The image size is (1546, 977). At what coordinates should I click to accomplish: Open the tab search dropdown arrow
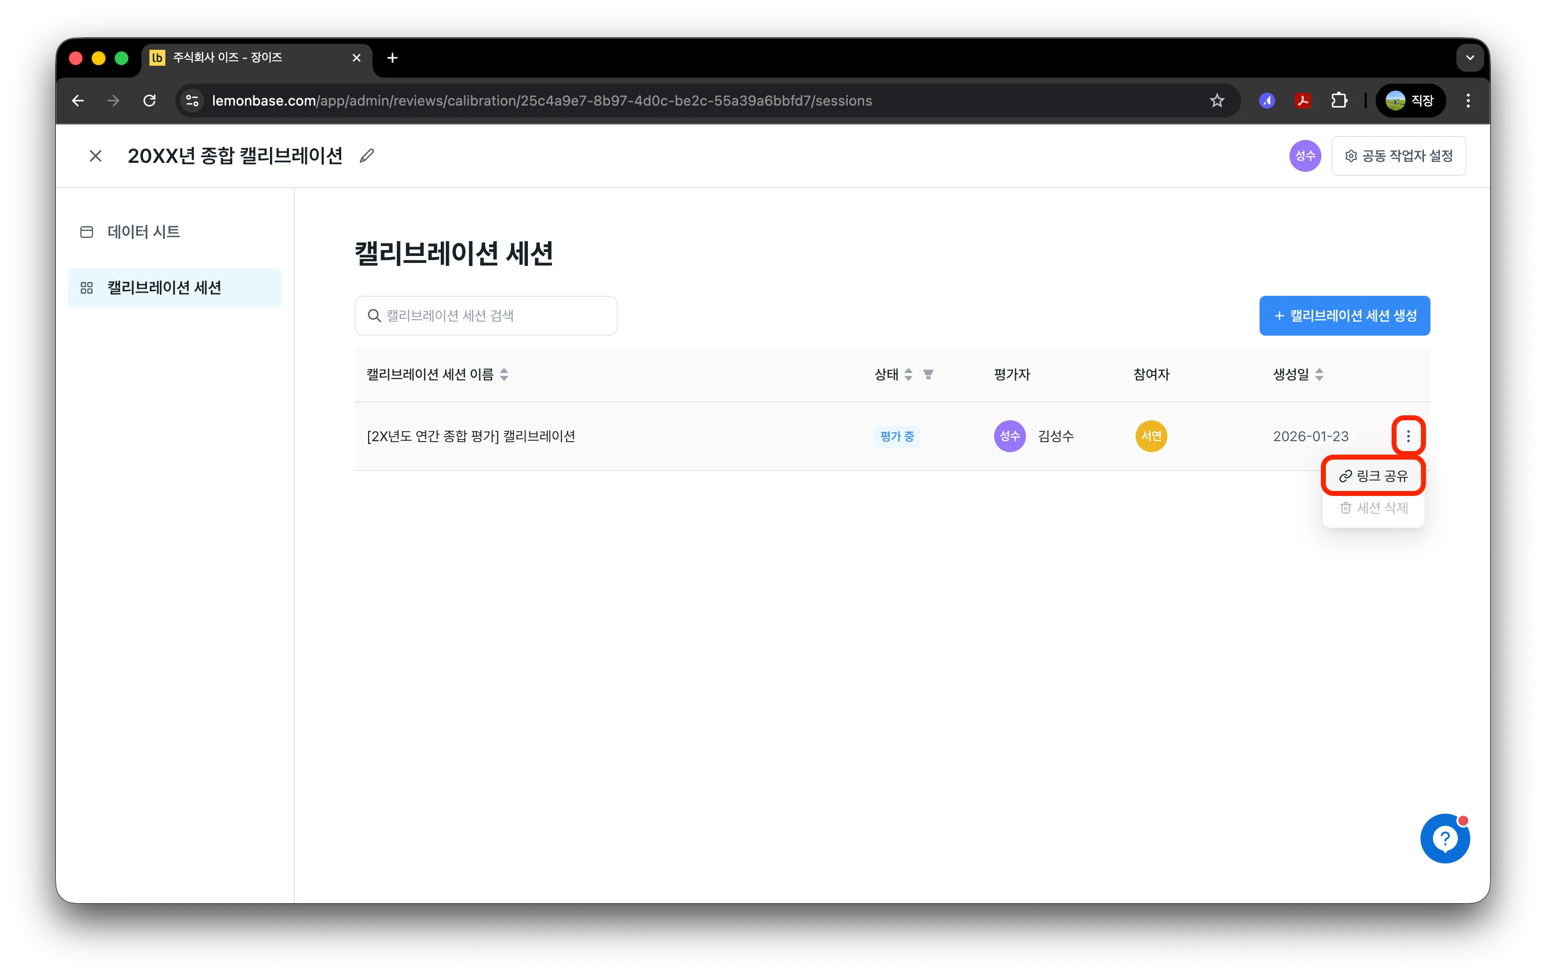pos(1470,58)
